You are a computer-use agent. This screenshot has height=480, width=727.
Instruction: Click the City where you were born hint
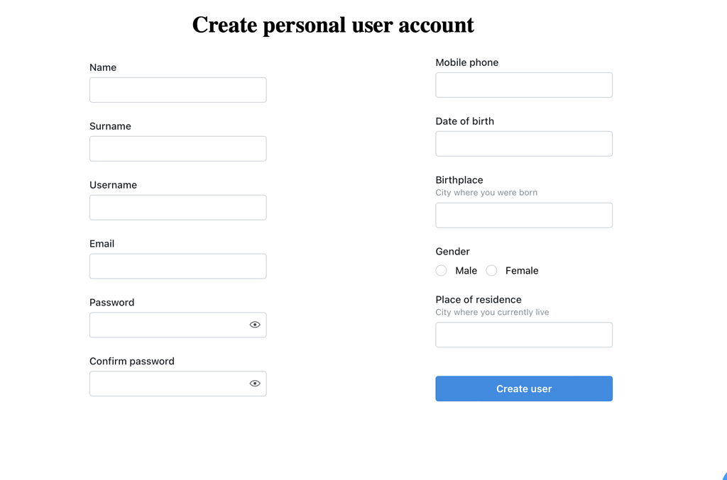[x=486, y=192]
